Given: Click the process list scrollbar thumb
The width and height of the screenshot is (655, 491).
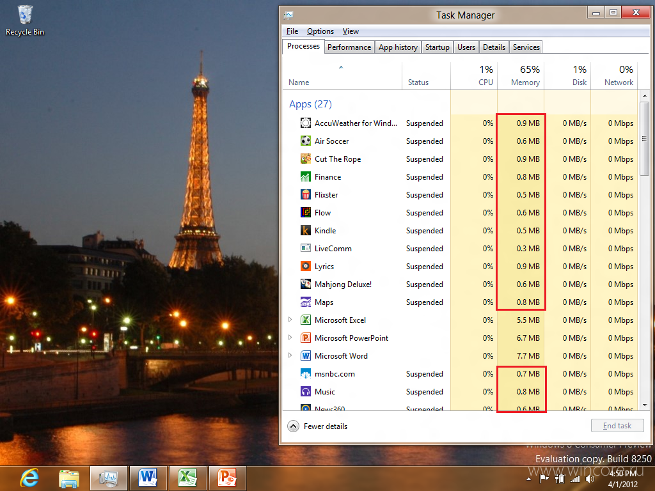Looking at the screenshot, I should click(x=644, y=139).
